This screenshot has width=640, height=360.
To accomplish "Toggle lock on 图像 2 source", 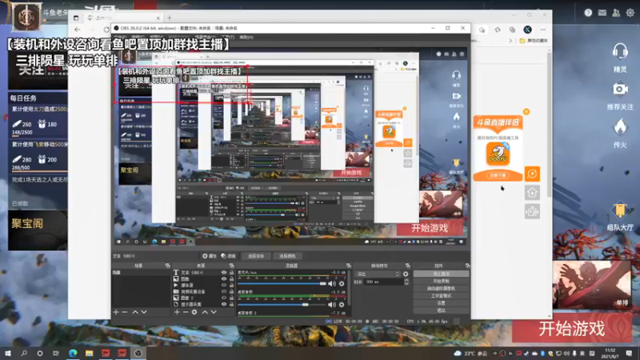I will [x=231, y=298].
